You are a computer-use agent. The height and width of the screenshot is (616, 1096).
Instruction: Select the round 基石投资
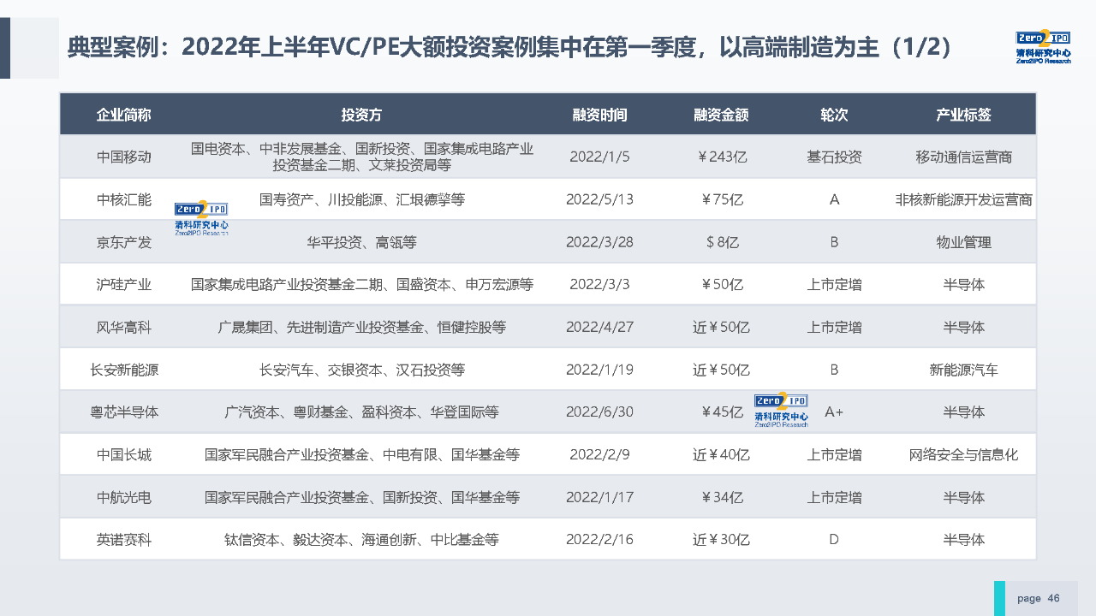coord(834,157)
